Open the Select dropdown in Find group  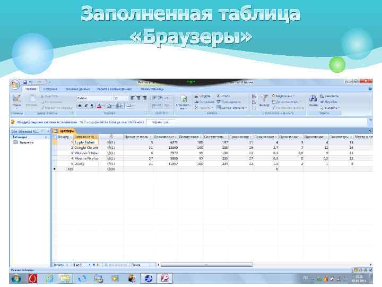pyautogui.click(x=329, y=107)
